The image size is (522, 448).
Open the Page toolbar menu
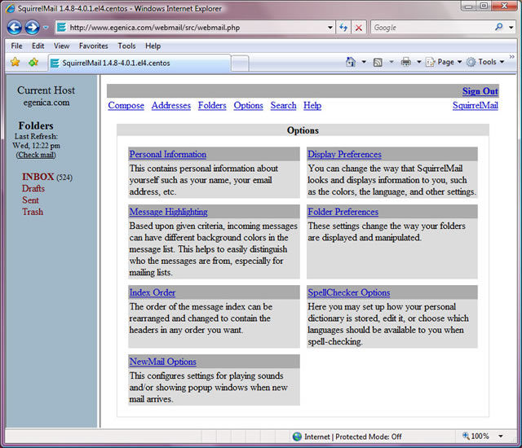point(444,62)
